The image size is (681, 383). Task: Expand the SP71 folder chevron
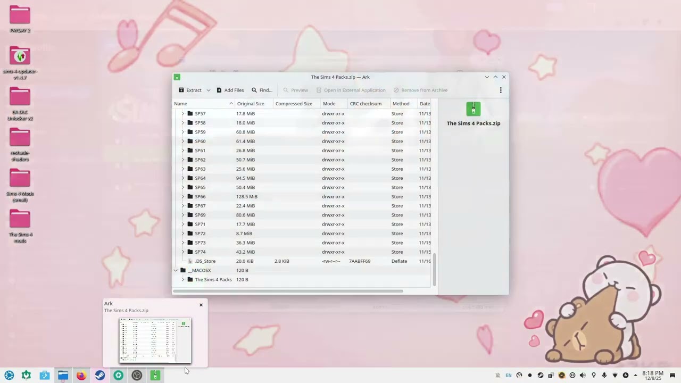pyautogui.click(x=182, y=224)
